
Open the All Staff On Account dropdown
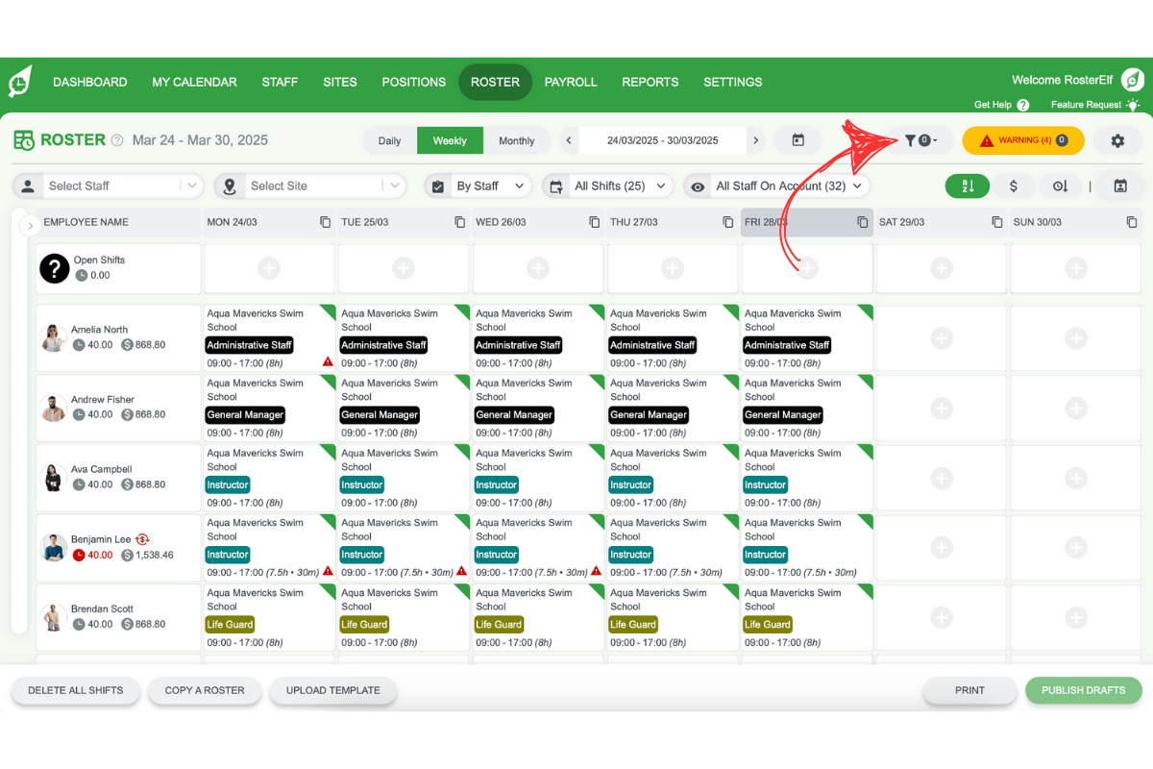tap(778, 186)
